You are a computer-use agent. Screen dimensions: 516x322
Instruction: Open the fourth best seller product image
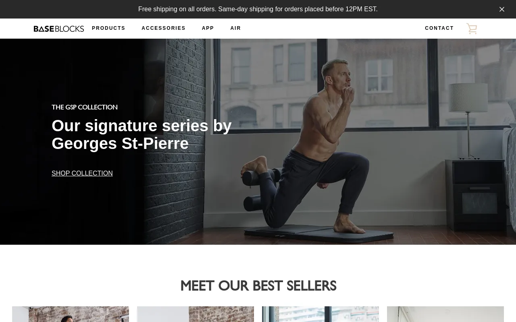point(445,314)
